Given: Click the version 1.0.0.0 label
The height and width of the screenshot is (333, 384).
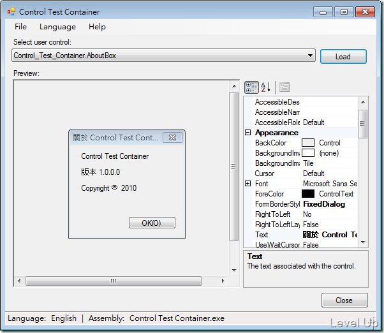Looking at the screenshot, I should tap(101, 172).
